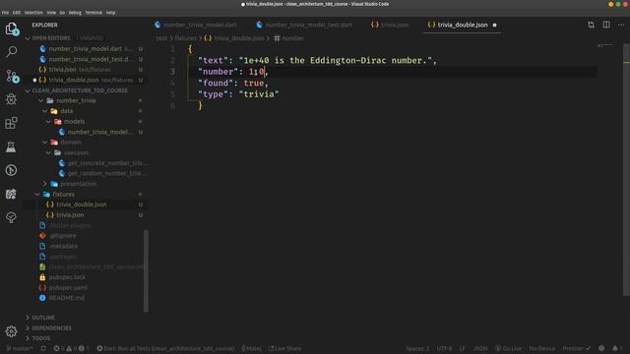Screen dimensions: 630x354
Task: Open the Debug view bug icon
Action: 11,99
